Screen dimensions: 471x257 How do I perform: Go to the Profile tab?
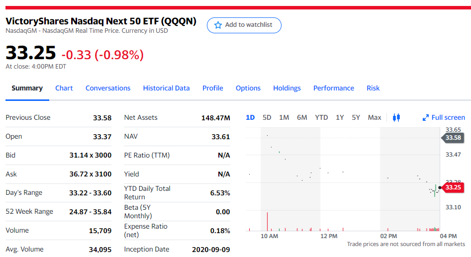[213, 88]
